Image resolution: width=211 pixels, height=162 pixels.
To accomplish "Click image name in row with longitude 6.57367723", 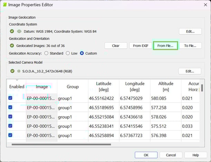I will pyautogui.click(x=41, y=135).
